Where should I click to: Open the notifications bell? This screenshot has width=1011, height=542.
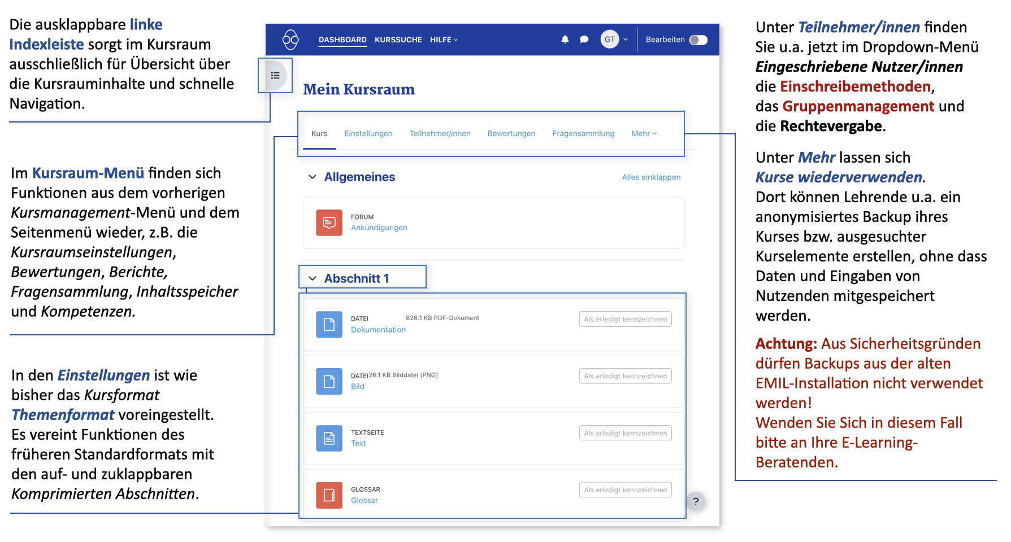(565, 40)
